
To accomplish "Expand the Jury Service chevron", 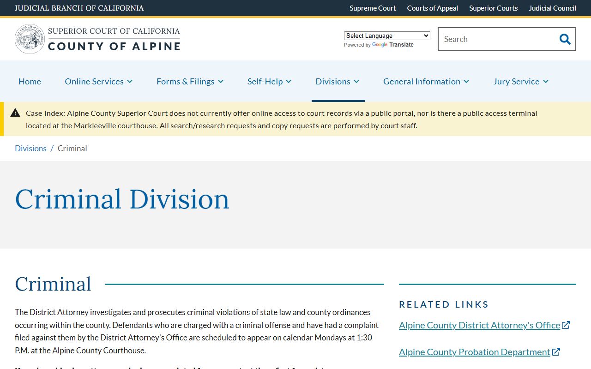I will pyautogui.click(x=546, y=82).
